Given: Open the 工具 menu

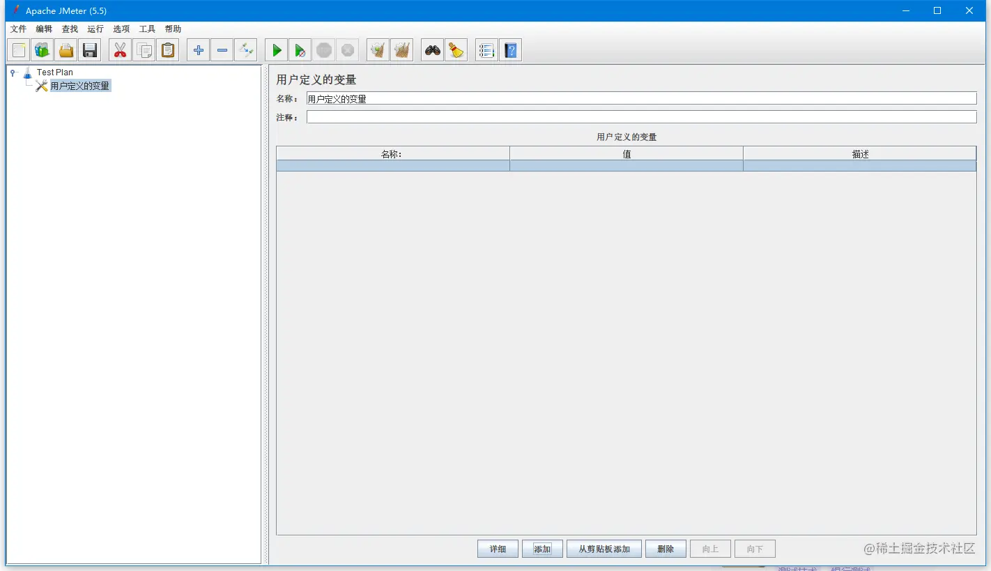Looking at the screenshot, I should coord(147,29).
